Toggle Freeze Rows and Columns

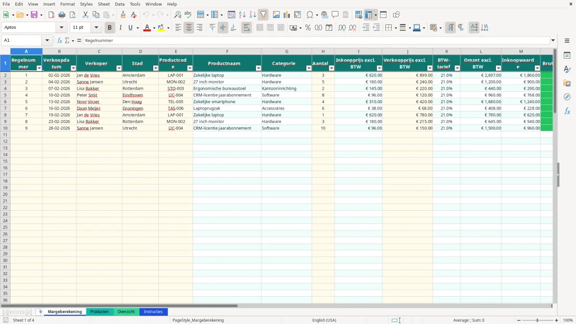369,15
